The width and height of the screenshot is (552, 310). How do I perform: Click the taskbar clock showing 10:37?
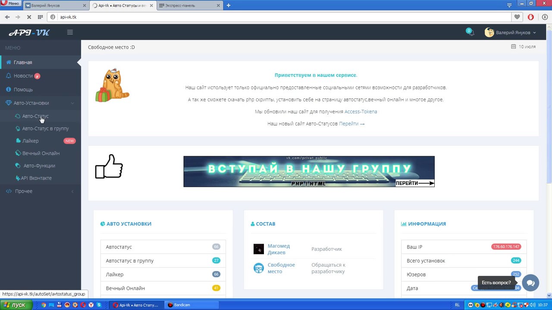tap(543, 305)
